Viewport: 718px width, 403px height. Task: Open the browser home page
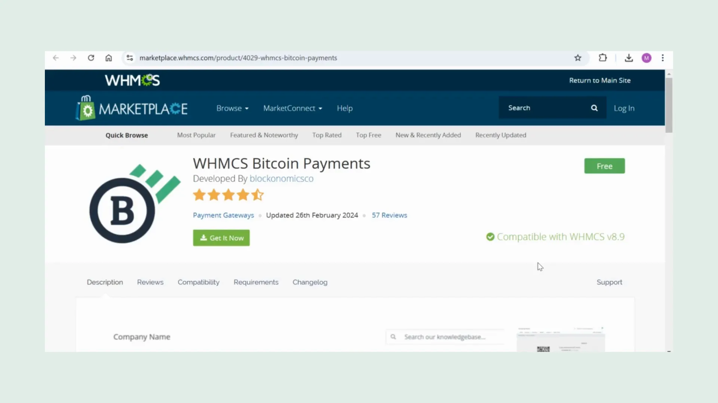108,58
